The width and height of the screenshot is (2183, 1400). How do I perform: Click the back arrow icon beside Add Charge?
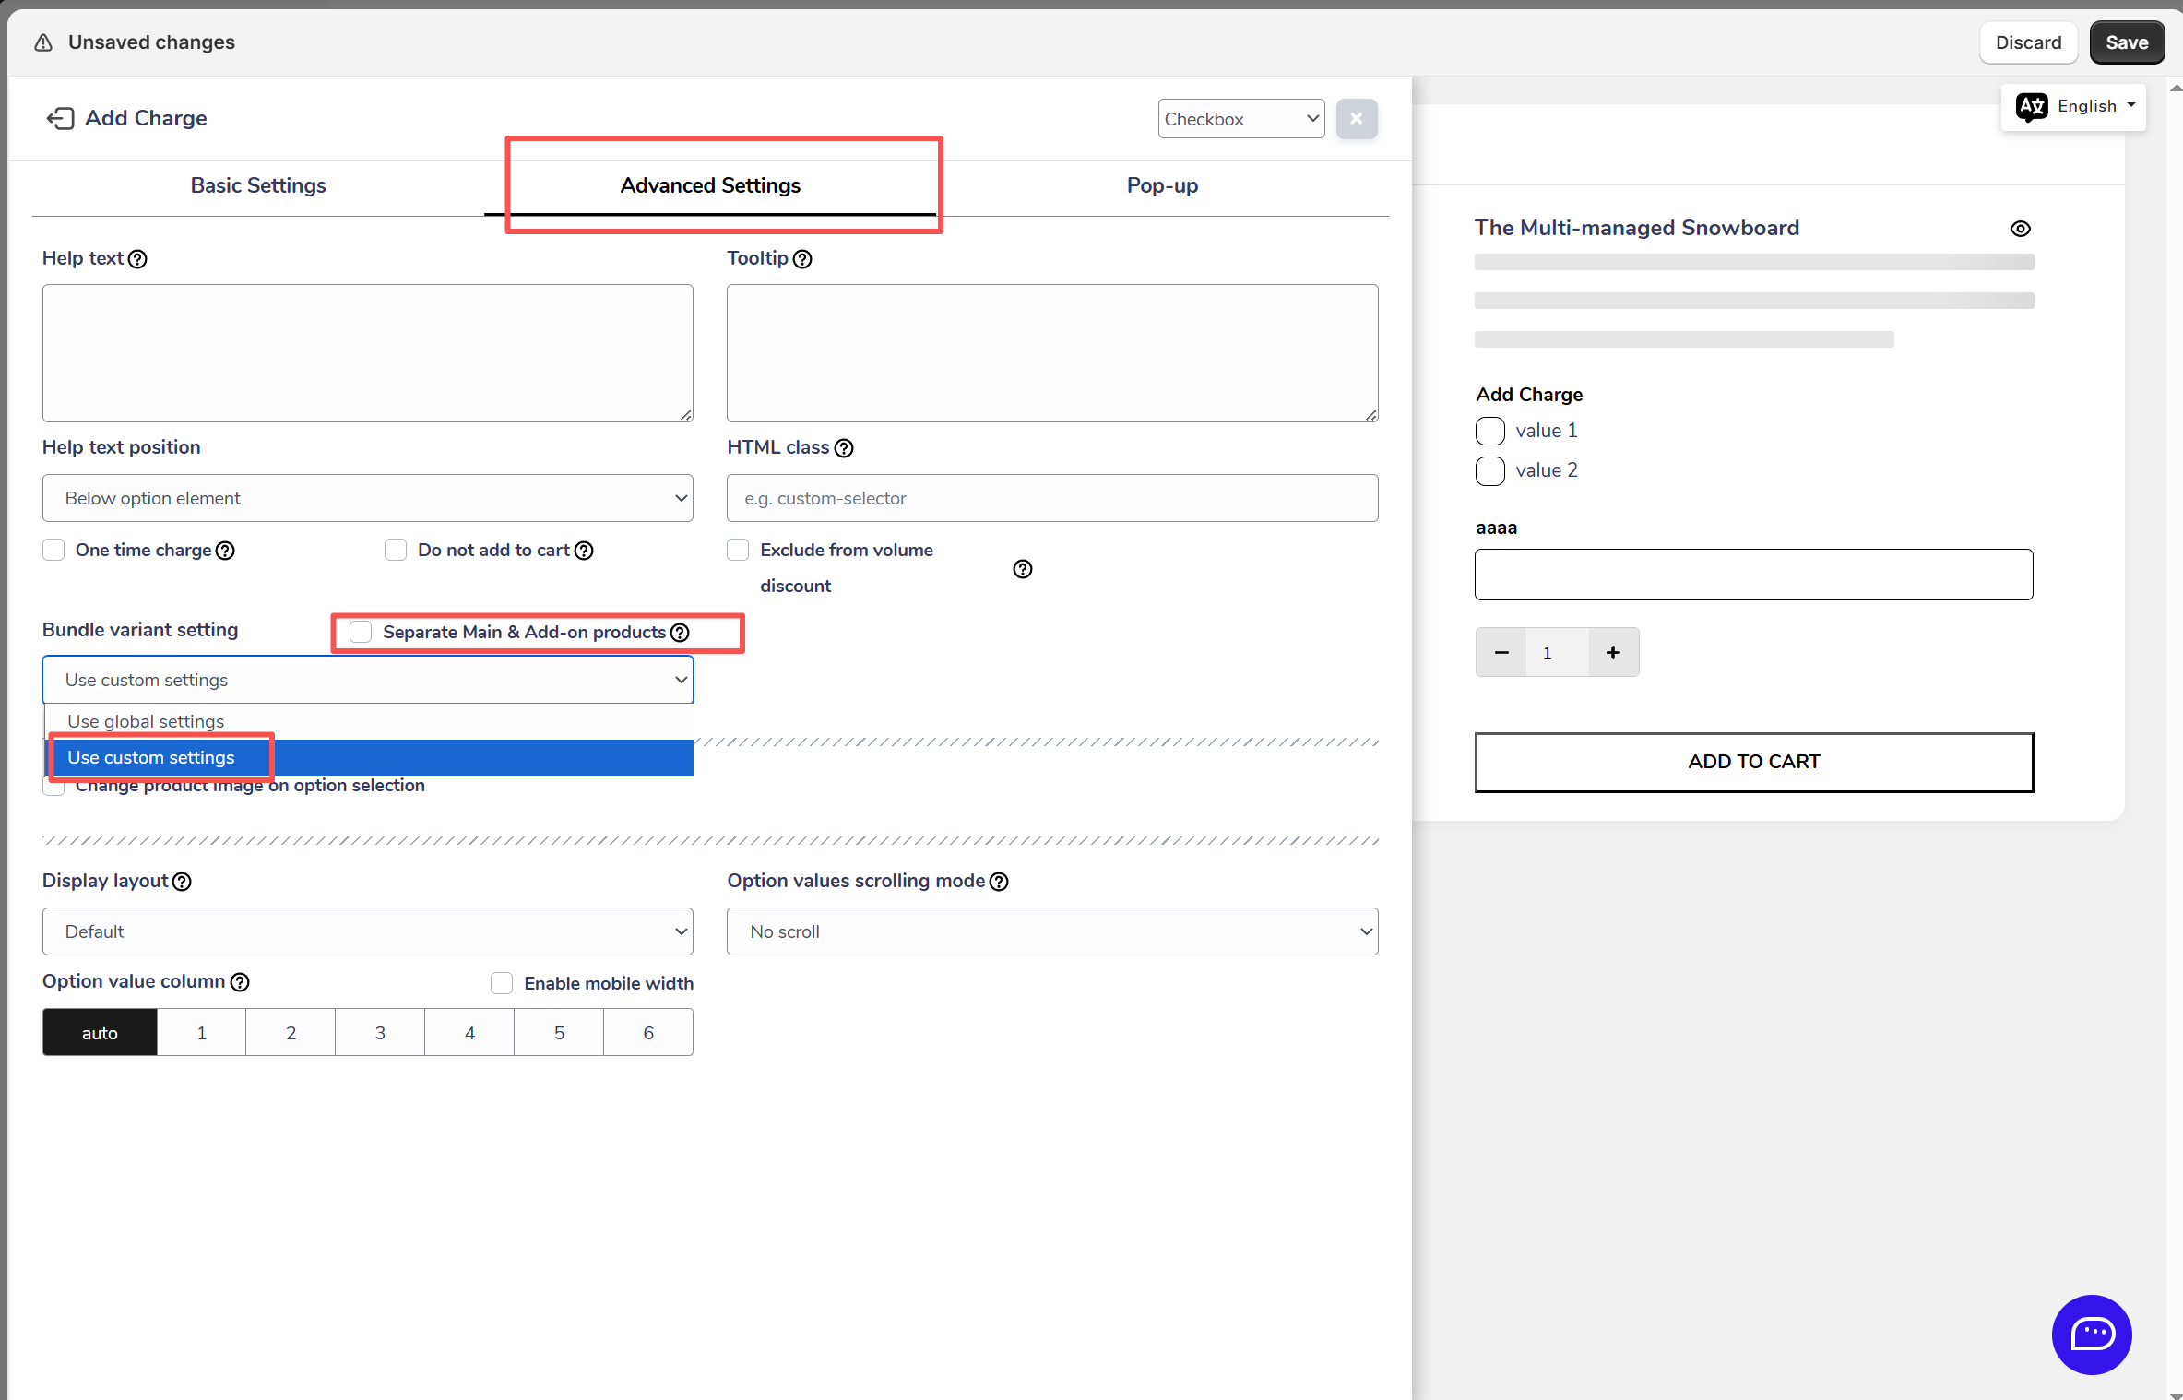point(60,118)
